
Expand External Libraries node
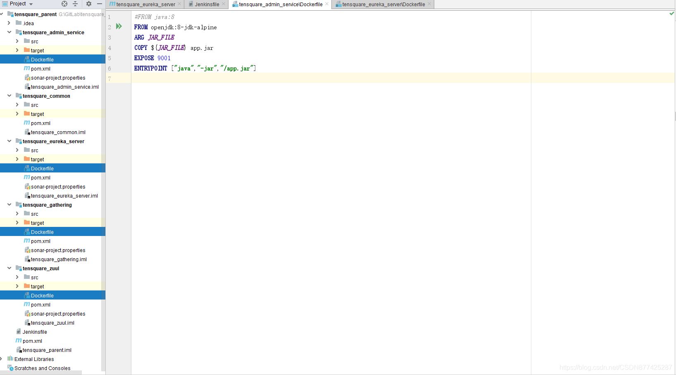2,359
